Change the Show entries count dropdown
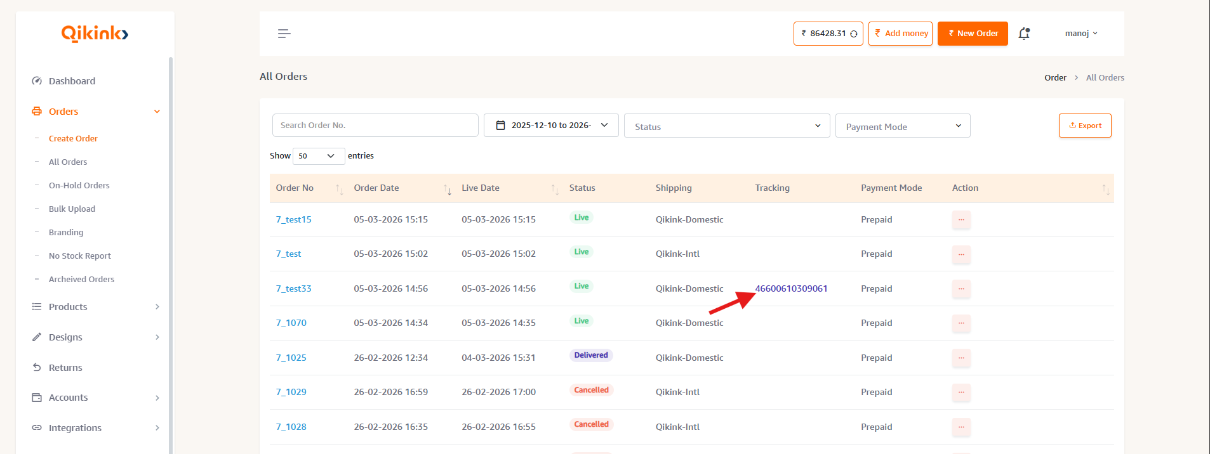This screenshot has width=1210, height=454. [318, 156]
